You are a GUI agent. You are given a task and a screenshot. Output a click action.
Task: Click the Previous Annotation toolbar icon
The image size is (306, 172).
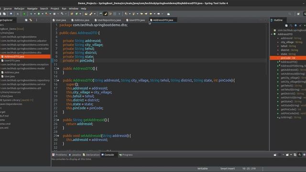[x=134, y=14]
